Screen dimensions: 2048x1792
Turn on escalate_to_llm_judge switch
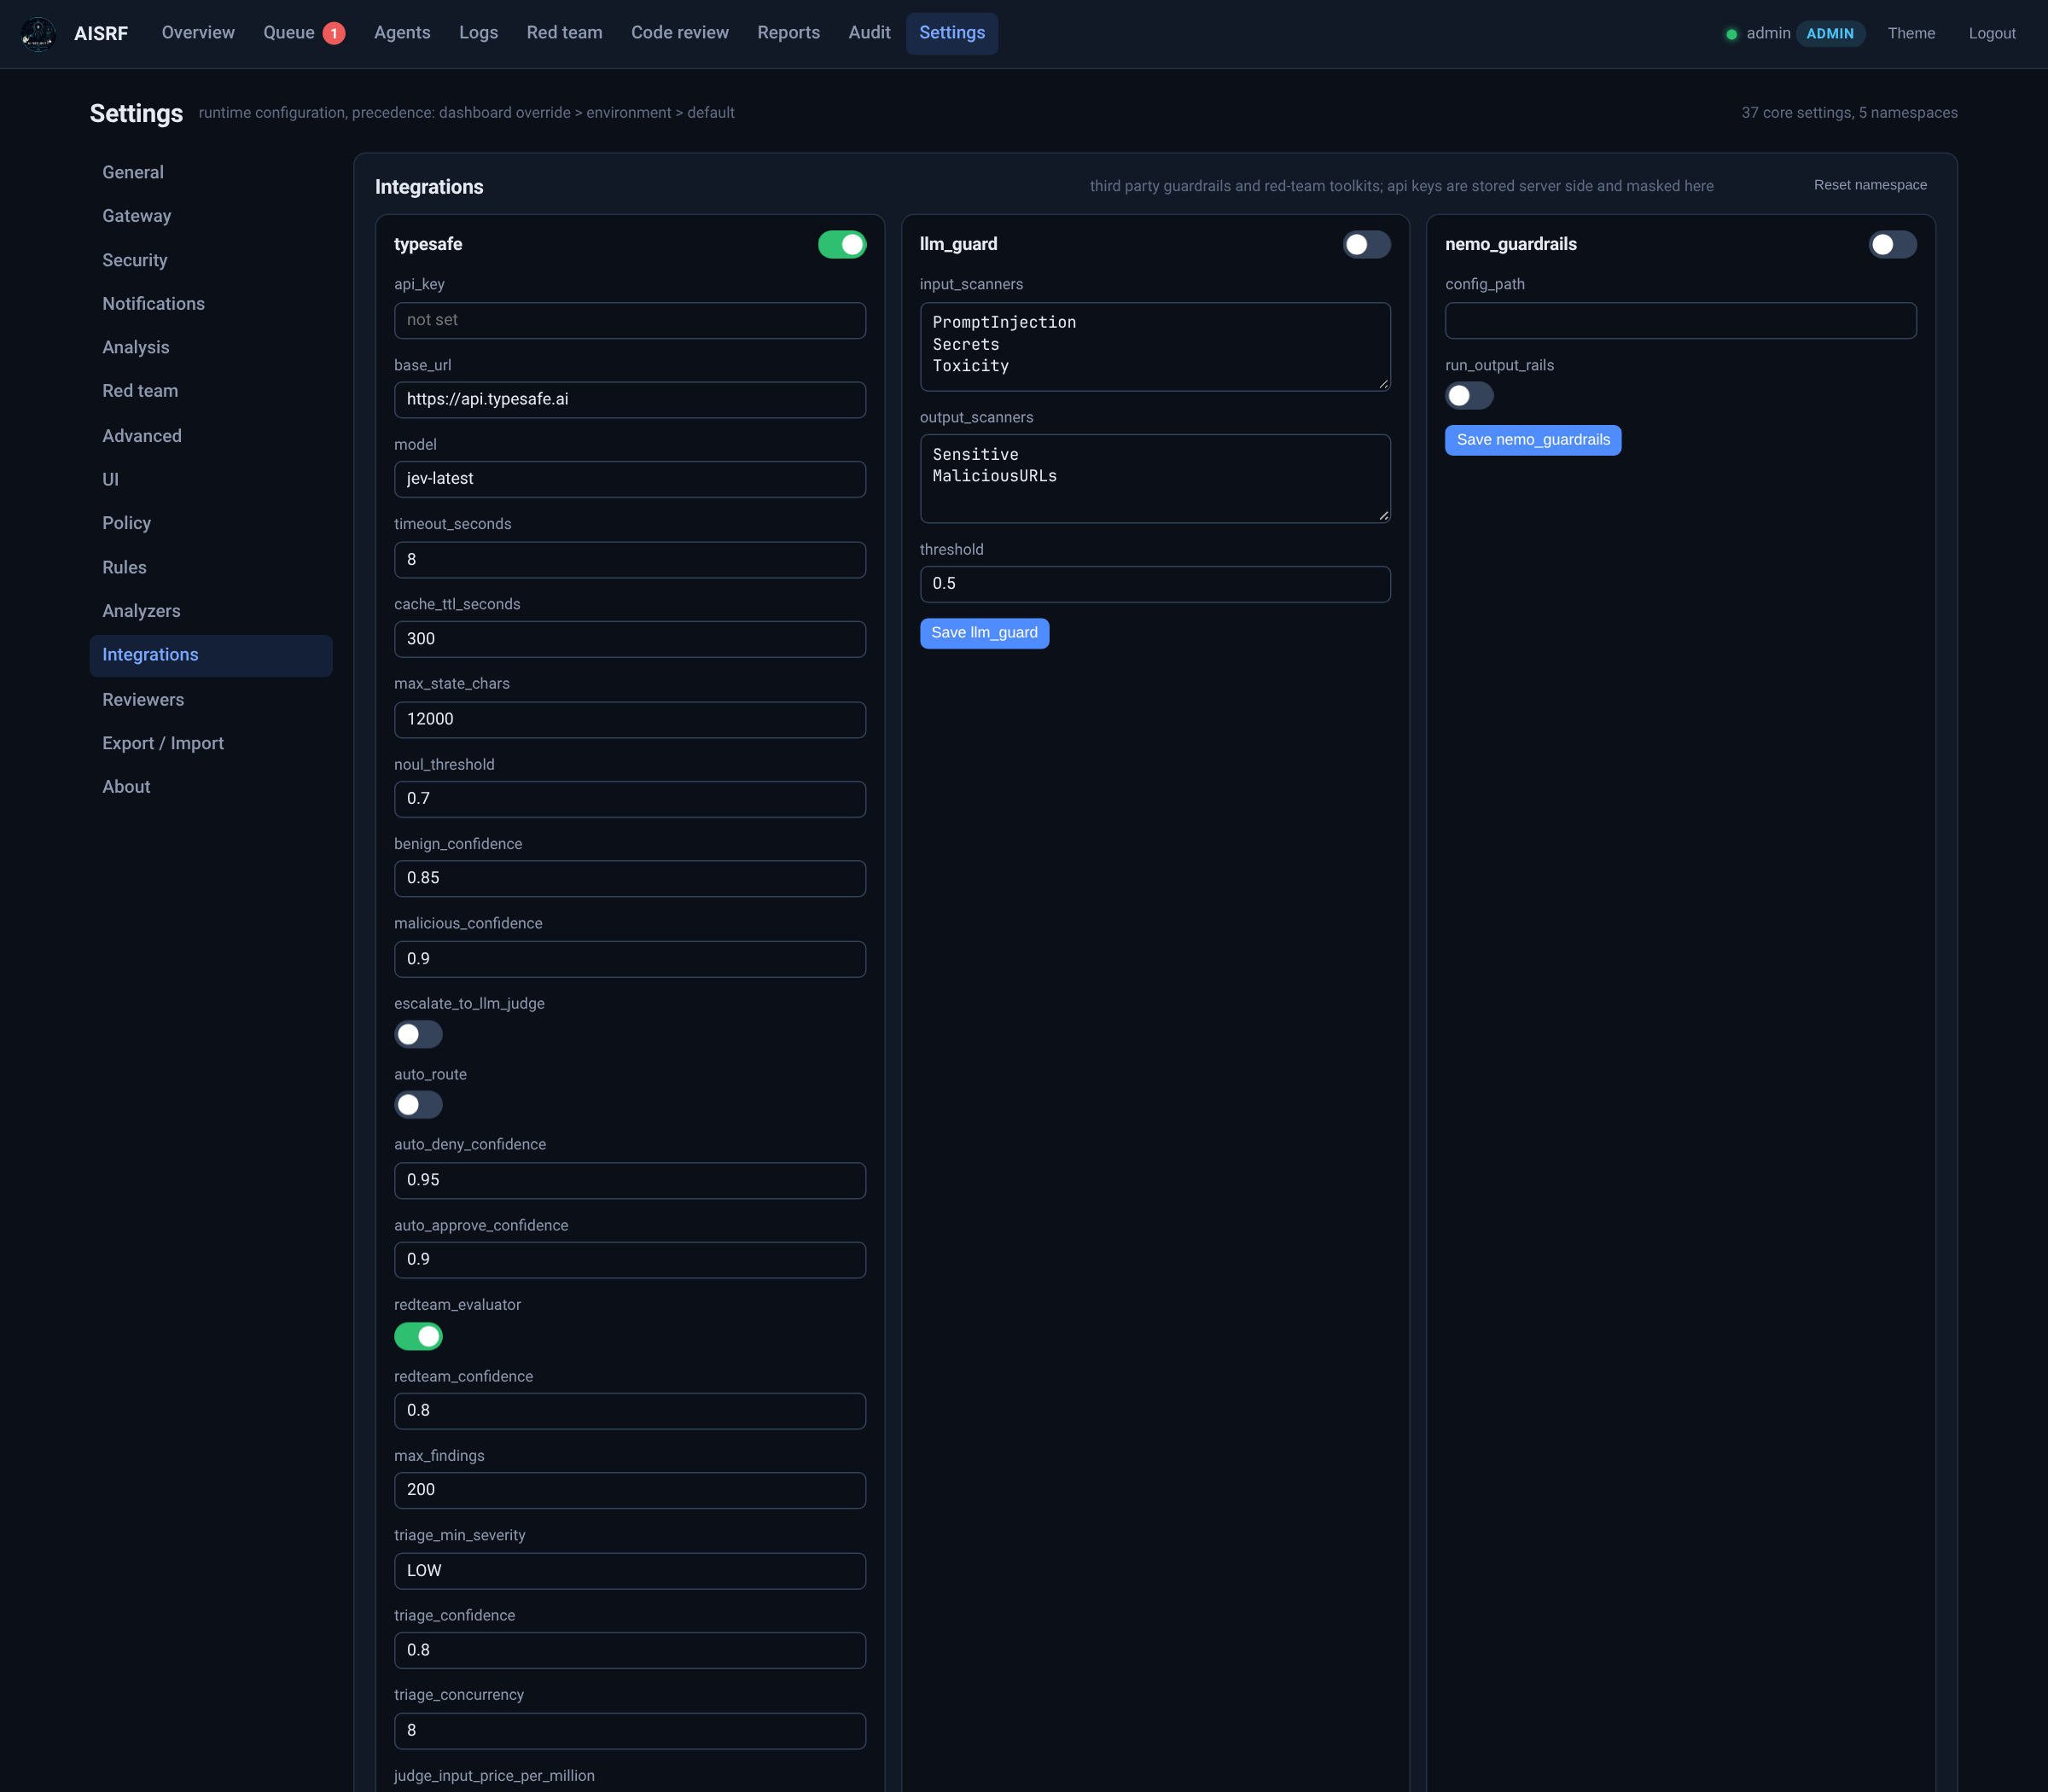click(x=418, y=1034)
